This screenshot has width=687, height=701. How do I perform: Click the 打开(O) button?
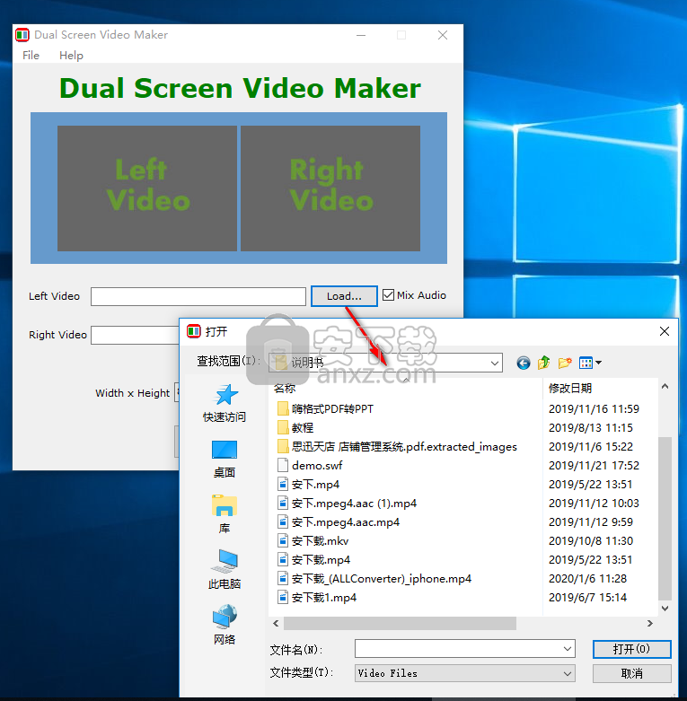(631, 649)
